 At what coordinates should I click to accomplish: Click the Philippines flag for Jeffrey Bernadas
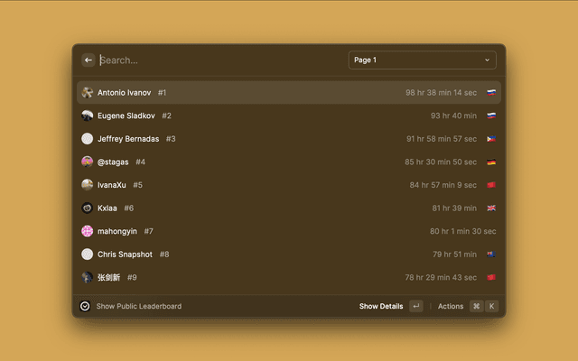click(491, 139)
